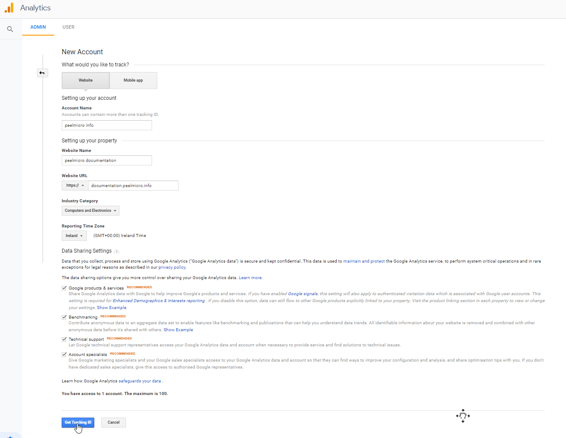Viewport: 566px width, 438px height.
Task: Focus the Website URL input field
Action: tap(133, 185)
